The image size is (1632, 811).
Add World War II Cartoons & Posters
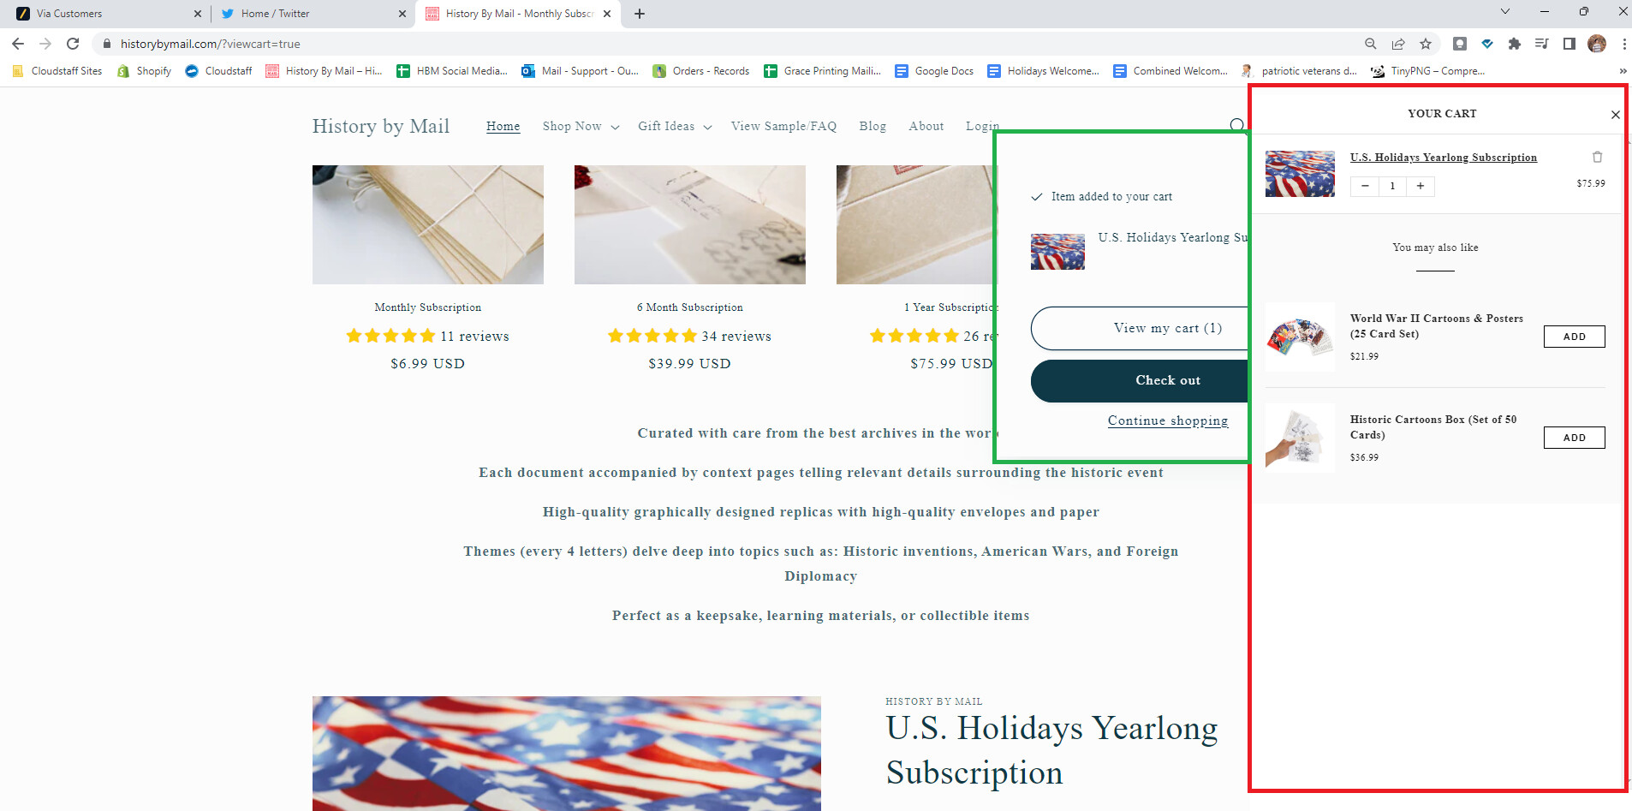1574,337
